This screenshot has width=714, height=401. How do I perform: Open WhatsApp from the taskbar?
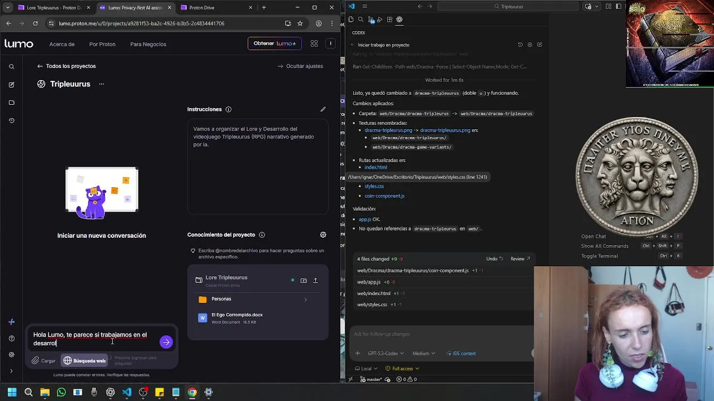click(61, 392)
